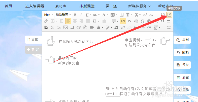
Task: Click the format brush broom icon
Action: [x=98, y=27]
